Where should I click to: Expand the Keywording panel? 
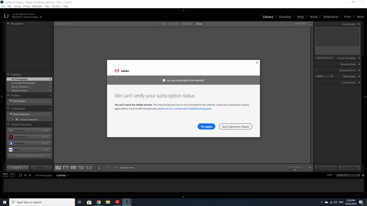359,64
